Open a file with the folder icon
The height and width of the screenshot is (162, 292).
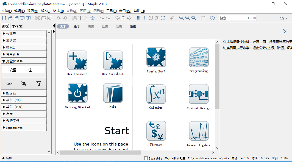point(10,18)
